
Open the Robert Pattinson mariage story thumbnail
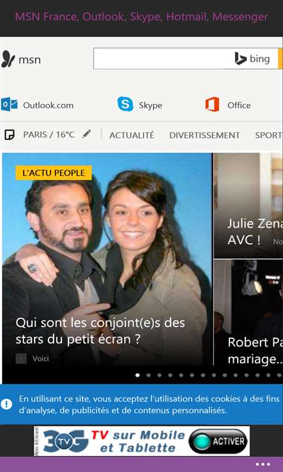[x=249, y=313]
